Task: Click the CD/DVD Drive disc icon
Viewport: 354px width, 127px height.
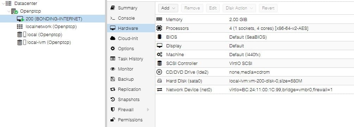Action: 159,72
